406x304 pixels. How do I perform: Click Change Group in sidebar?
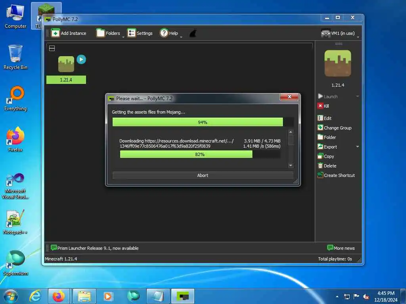[x=335, y=128]
